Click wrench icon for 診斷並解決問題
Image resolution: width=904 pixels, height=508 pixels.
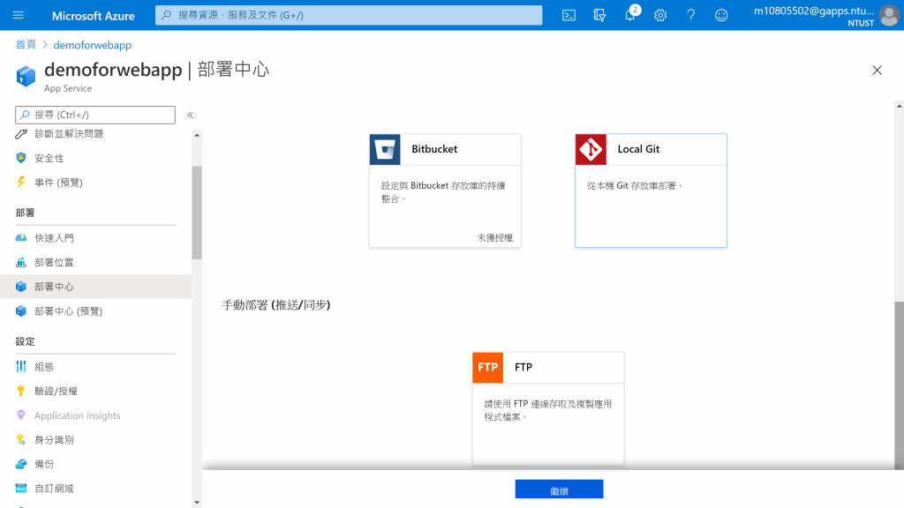coord(21,134)
